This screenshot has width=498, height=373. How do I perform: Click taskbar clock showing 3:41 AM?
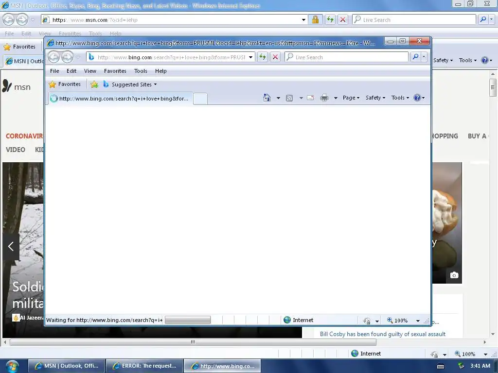click(480, 366)
